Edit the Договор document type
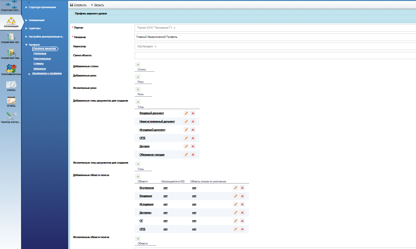The image size is (416, 249). 186,146
